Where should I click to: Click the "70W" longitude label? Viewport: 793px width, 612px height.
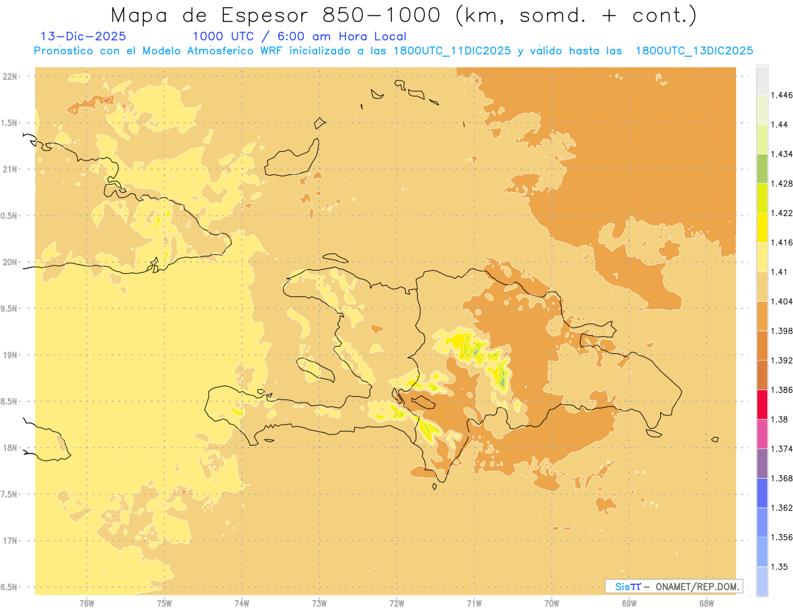coord(552,603)
